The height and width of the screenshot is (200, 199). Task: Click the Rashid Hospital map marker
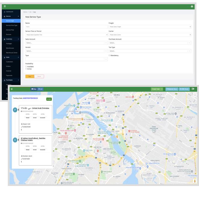tap(103, 139)
